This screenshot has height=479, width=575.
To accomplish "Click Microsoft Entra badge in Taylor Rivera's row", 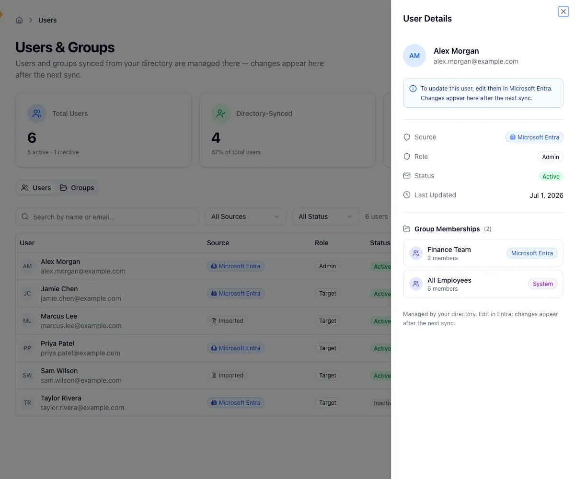I will point(236,403).
